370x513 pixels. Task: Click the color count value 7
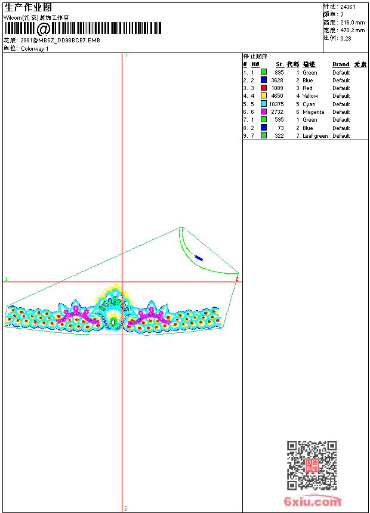(x=342, y=15)
